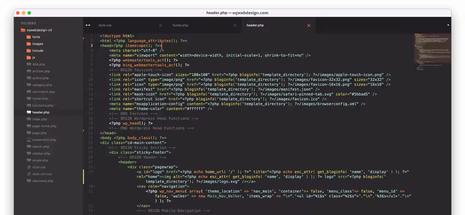The width and height of the screenshot is (465, 215).
Task: Click the PHP icon beside page-home.php
Action: coord(29,126)
